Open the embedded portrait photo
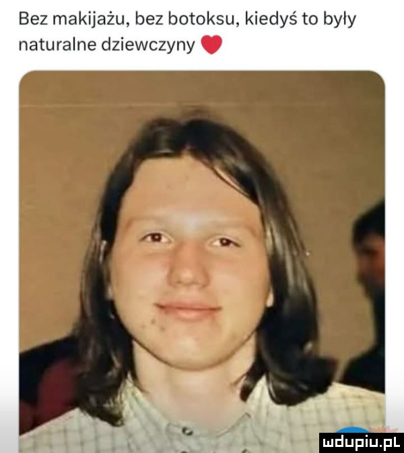404x453 pixels. (x=202, y=261)
